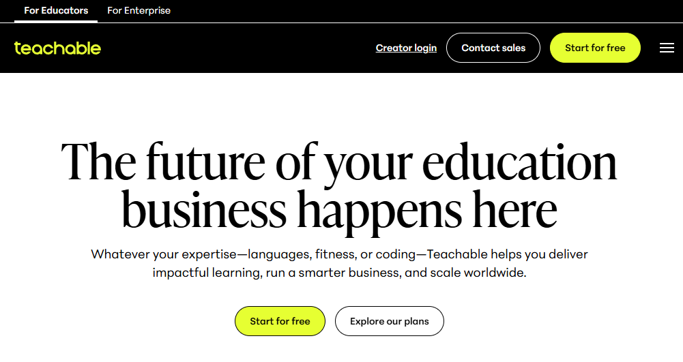Click the word "Teachable" in the description
This screenshot has height=362, width=683.
457,254
